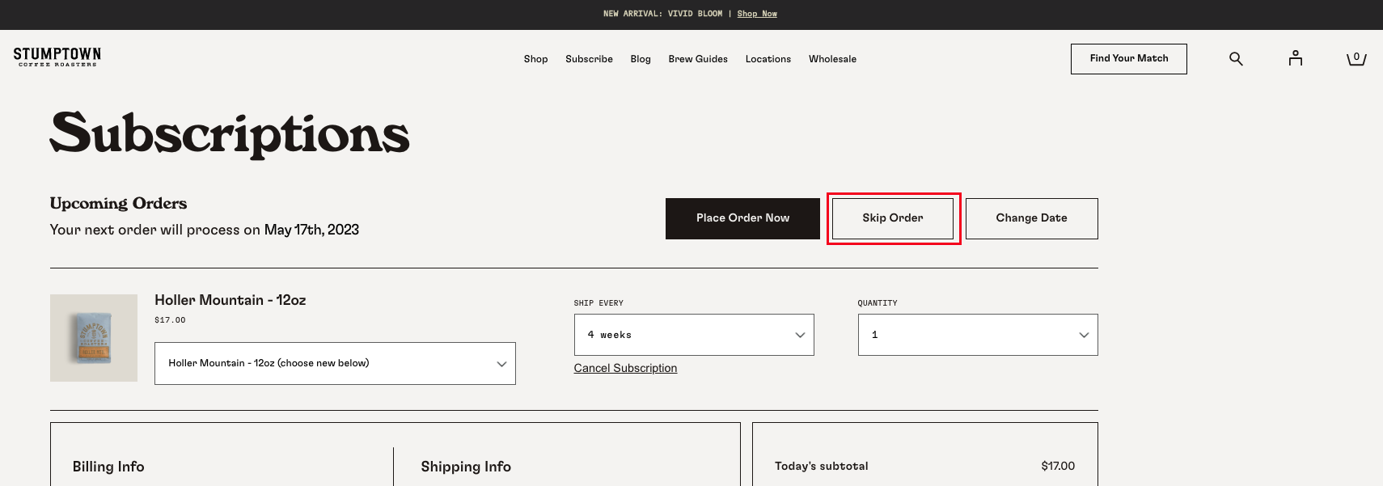The height and width of the screenshot is (486, 1383).
Task: Open the search magnifier icon
Action: coord(1236,59)
